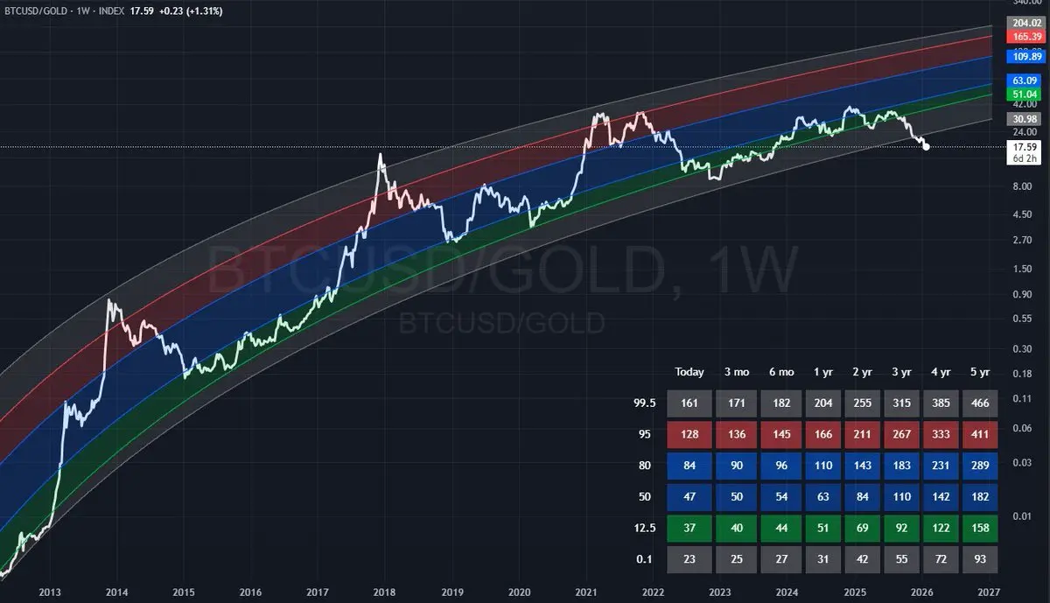Click the 0.03 price axis tick
Image resolution: width=1050 pixels, height=603 pixels.
pyautogui.click(x=1023, y=462)
